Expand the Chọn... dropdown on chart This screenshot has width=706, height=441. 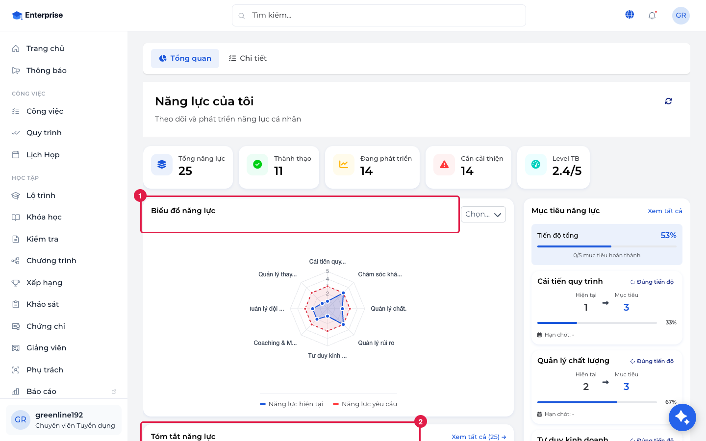(483, 214)
